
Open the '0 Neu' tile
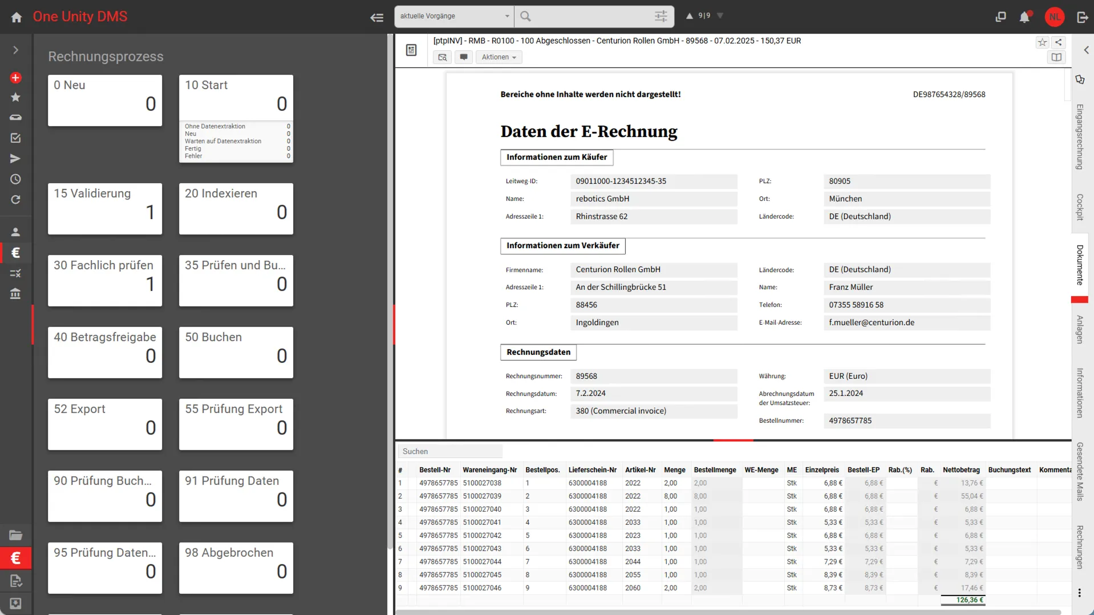coord(105,100)
